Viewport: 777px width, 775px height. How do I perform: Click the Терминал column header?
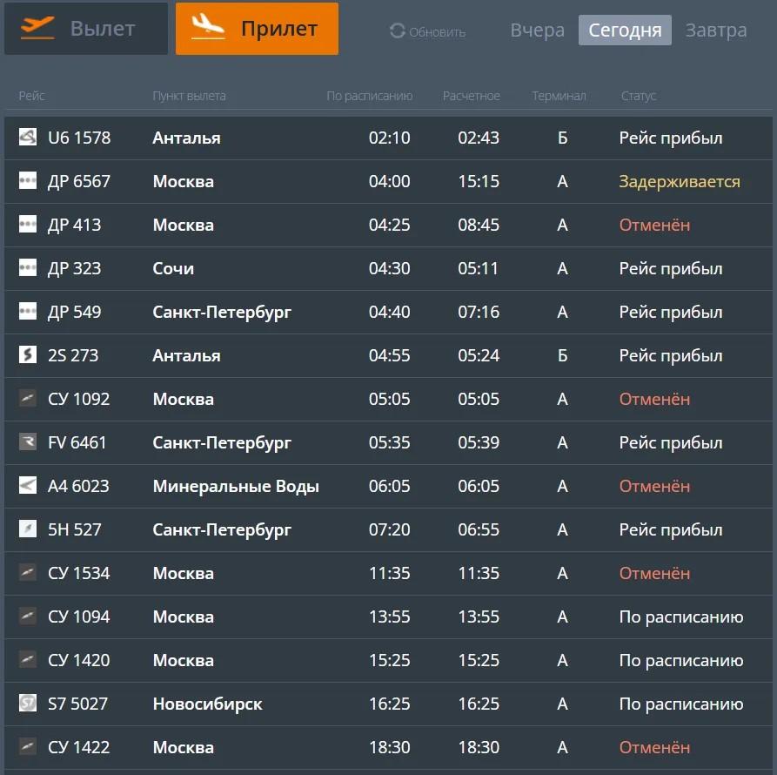pyautogui.click(x=559, y=96)
